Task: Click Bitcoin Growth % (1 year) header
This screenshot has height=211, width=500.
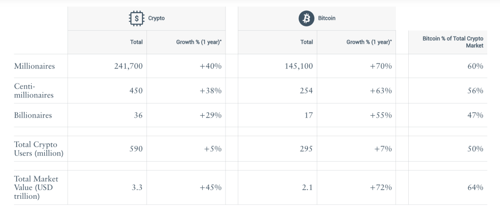Action: [x=369, y=42]
